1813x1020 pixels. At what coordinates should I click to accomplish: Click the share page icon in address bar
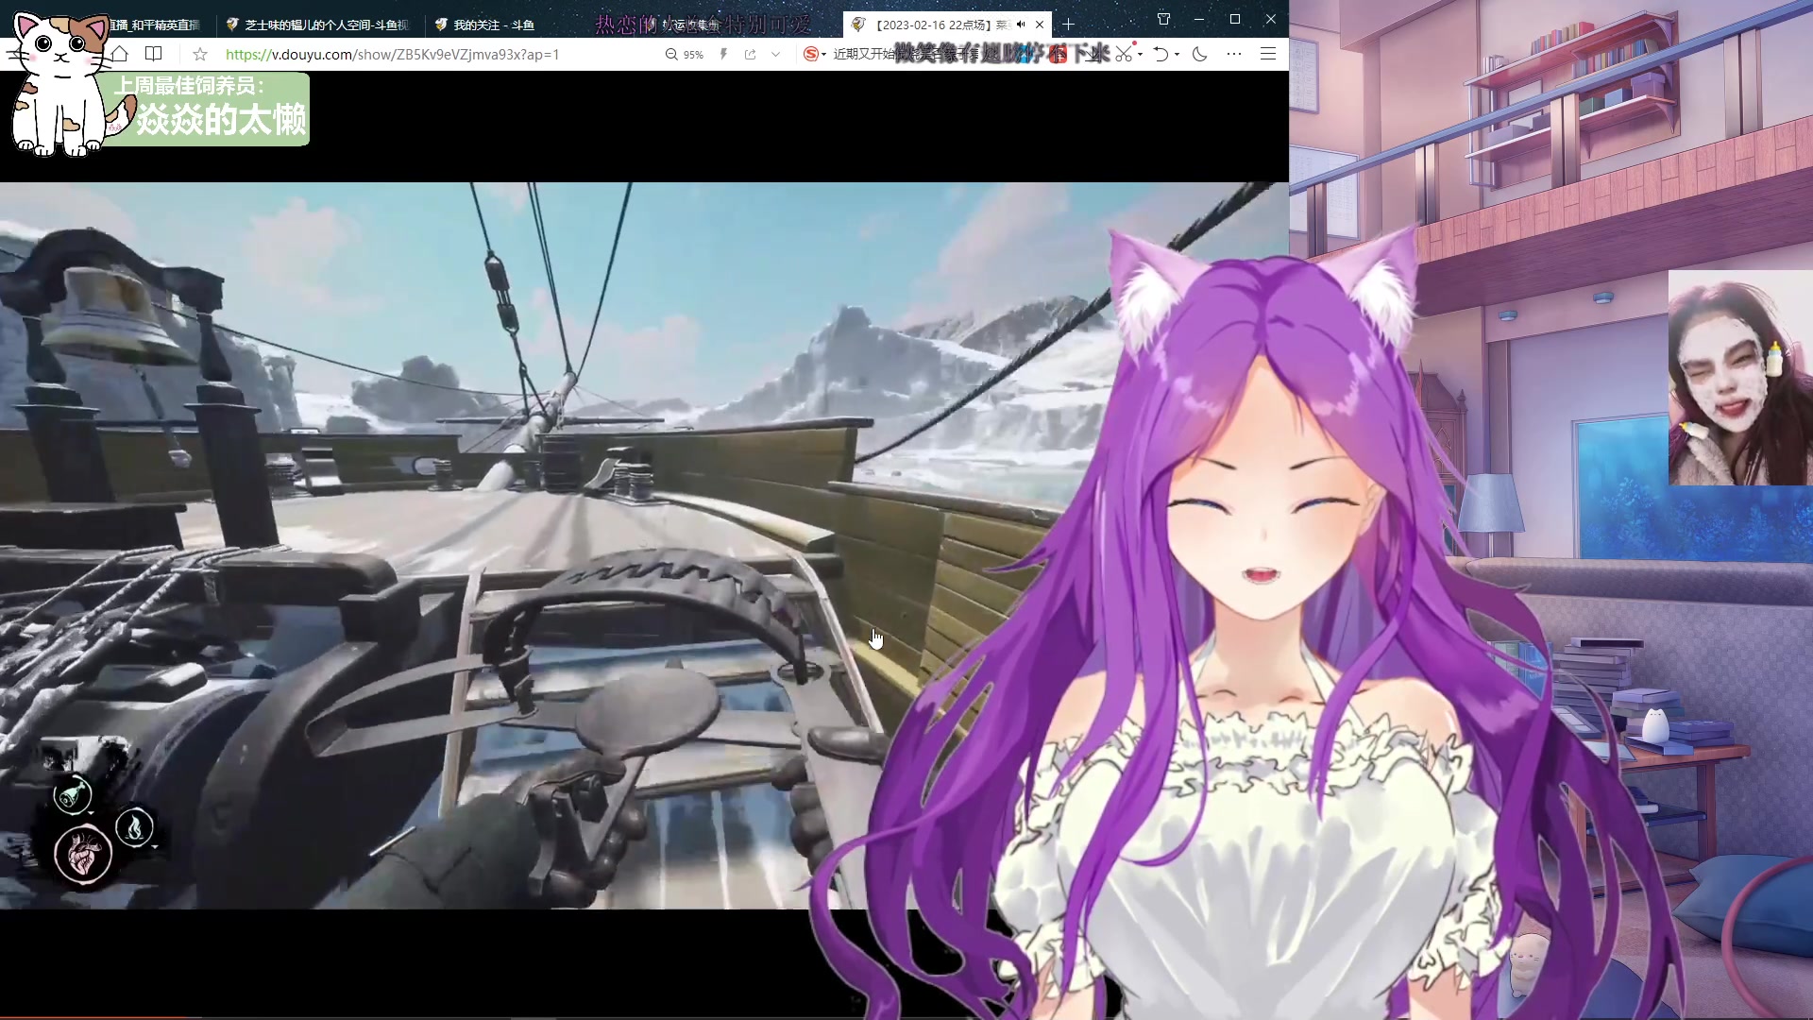750,55
